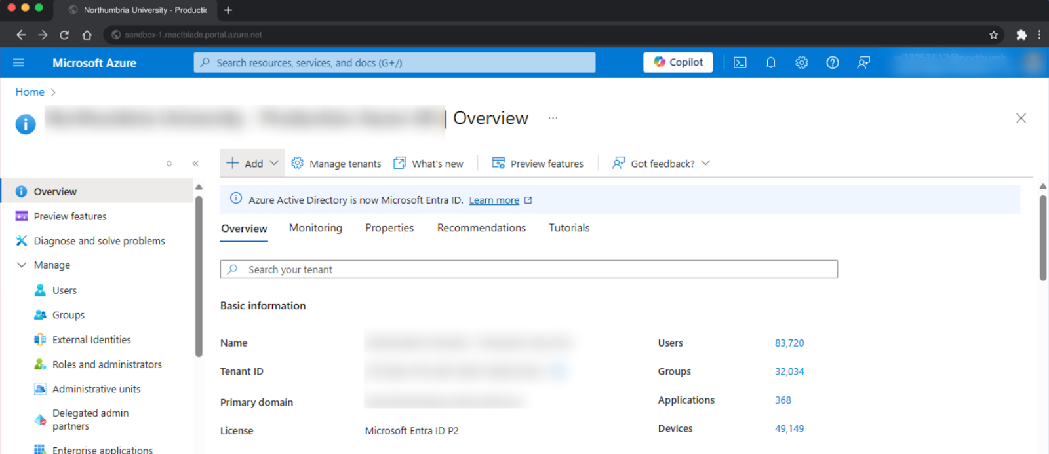
Task: Switch to the Monitoring tab
Action: (x=315, y=228)
